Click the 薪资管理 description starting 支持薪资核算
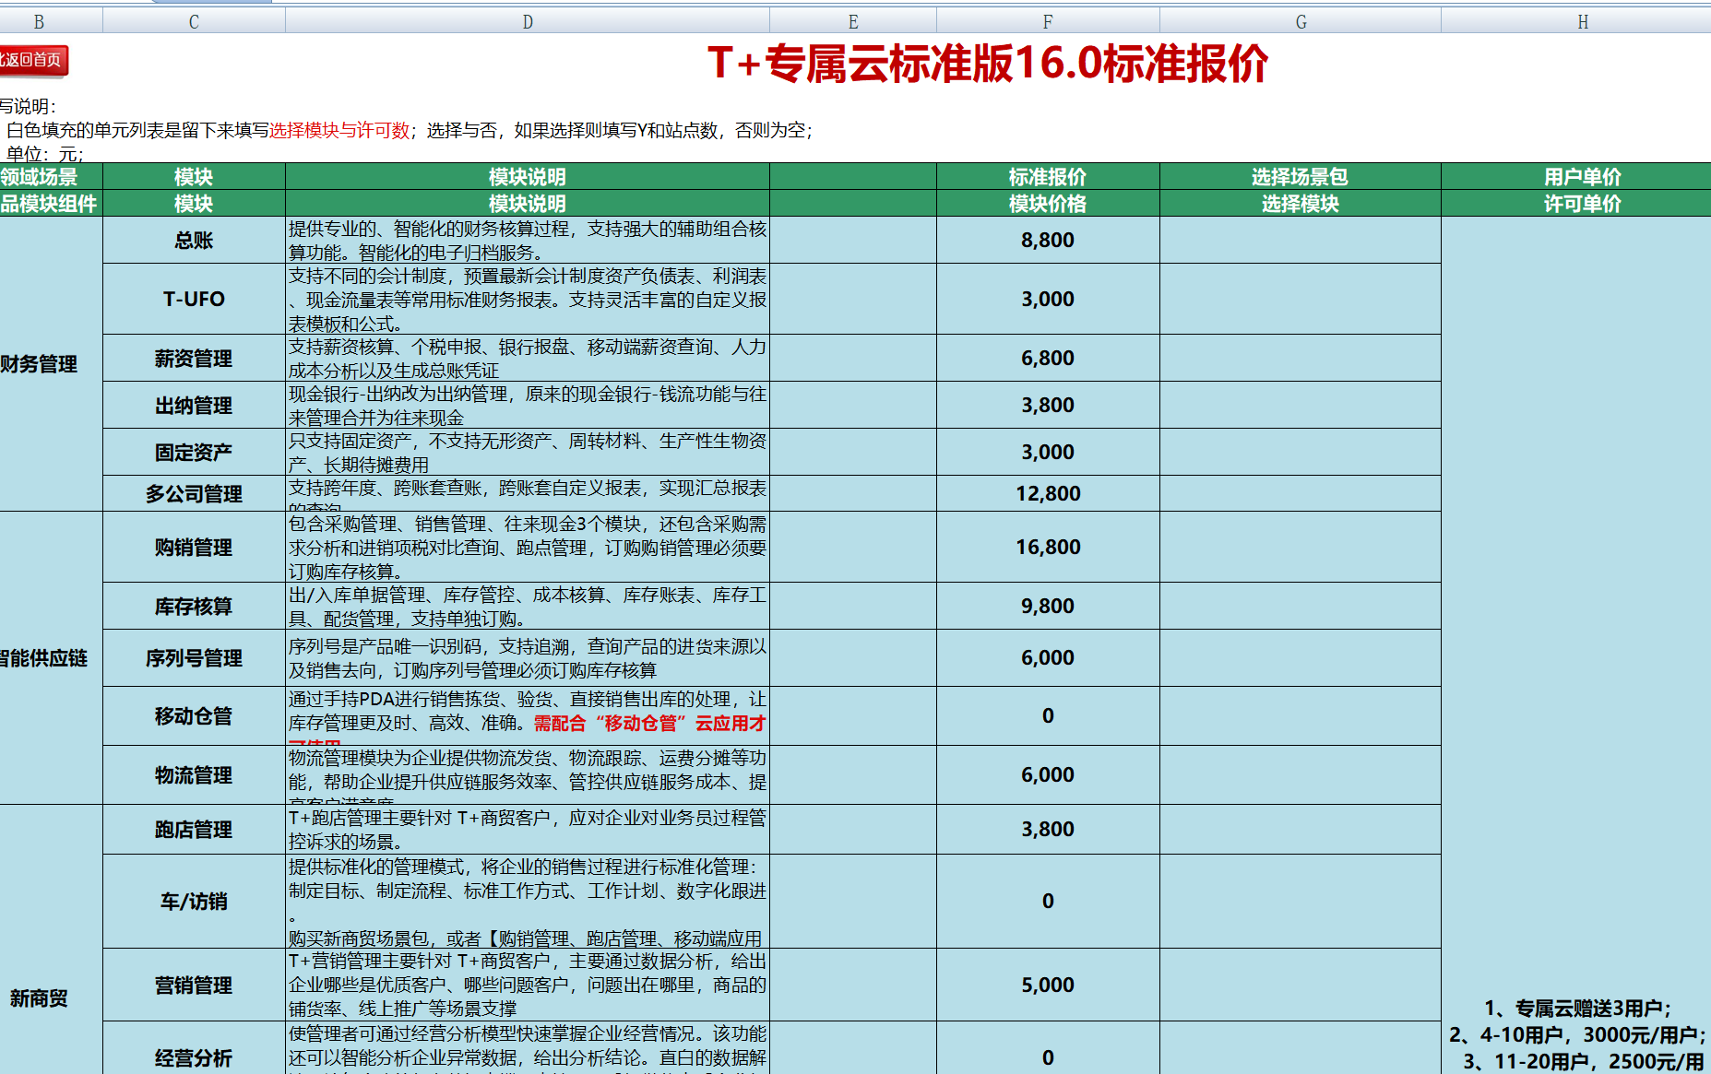This screenshot has width=1711, height=1074. coord(528,358)
